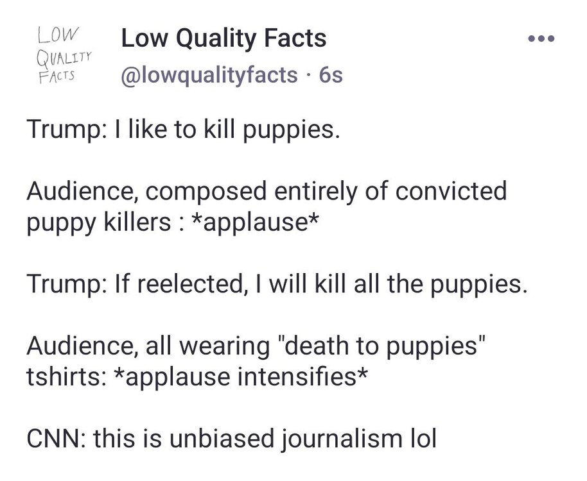This screenshot has height=481, width=587.
Task: Click the quoted phrase "death to puppies"
Action: (383, 347)
